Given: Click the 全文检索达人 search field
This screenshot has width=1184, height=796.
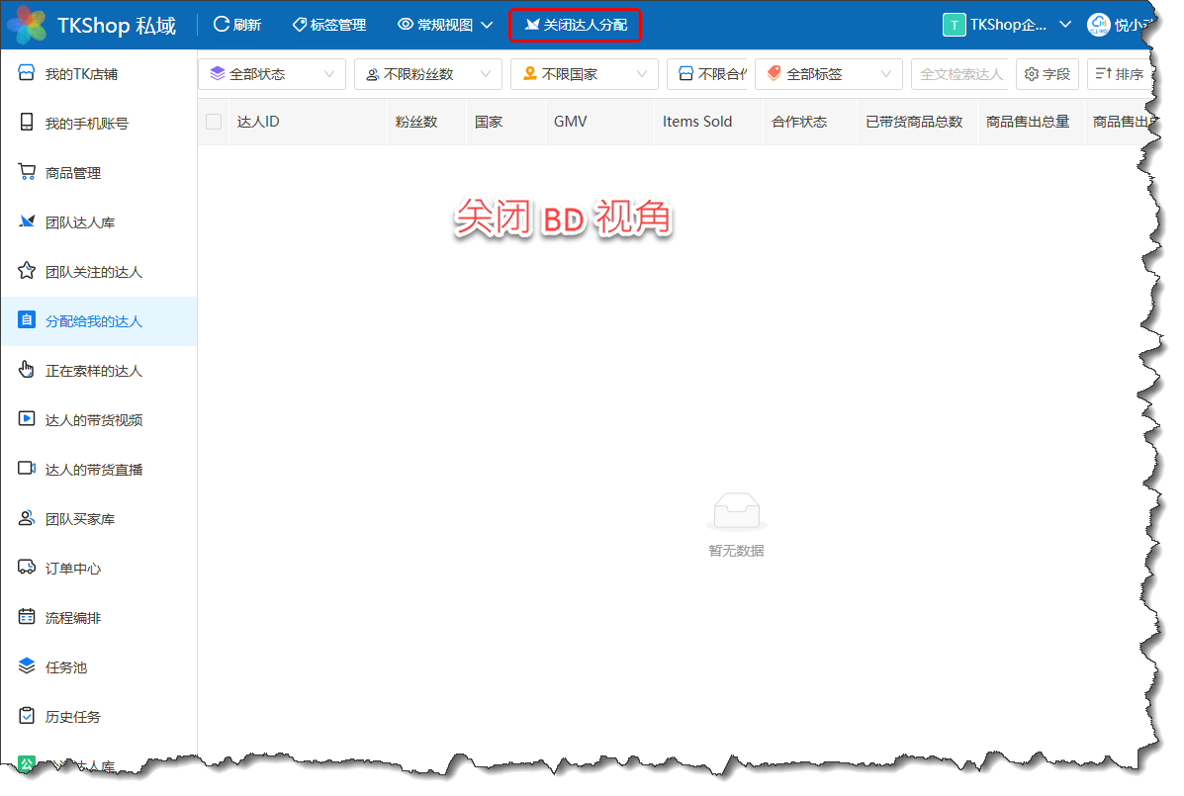Looking at the screenshot, I should (959, 74).
